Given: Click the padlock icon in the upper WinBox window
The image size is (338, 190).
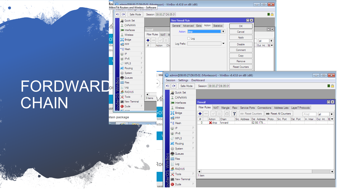Looking at the screenshot, I should 272,14.
